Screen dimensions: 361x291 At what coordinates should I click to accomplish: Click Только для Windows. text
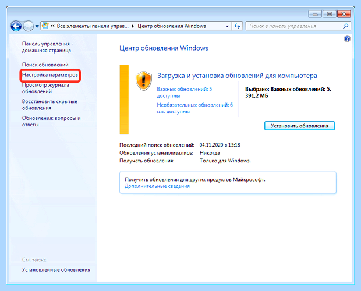[x=225, y=161]
